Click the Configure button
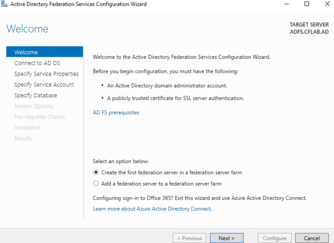 click(x=274, y=238)
